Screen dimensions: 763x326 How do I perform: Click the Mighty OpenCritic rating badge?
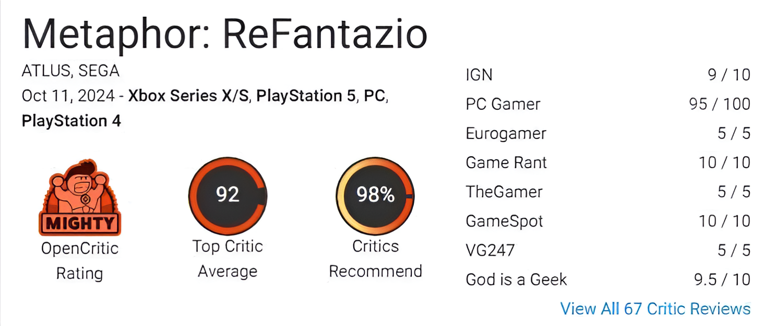(79, 197)
